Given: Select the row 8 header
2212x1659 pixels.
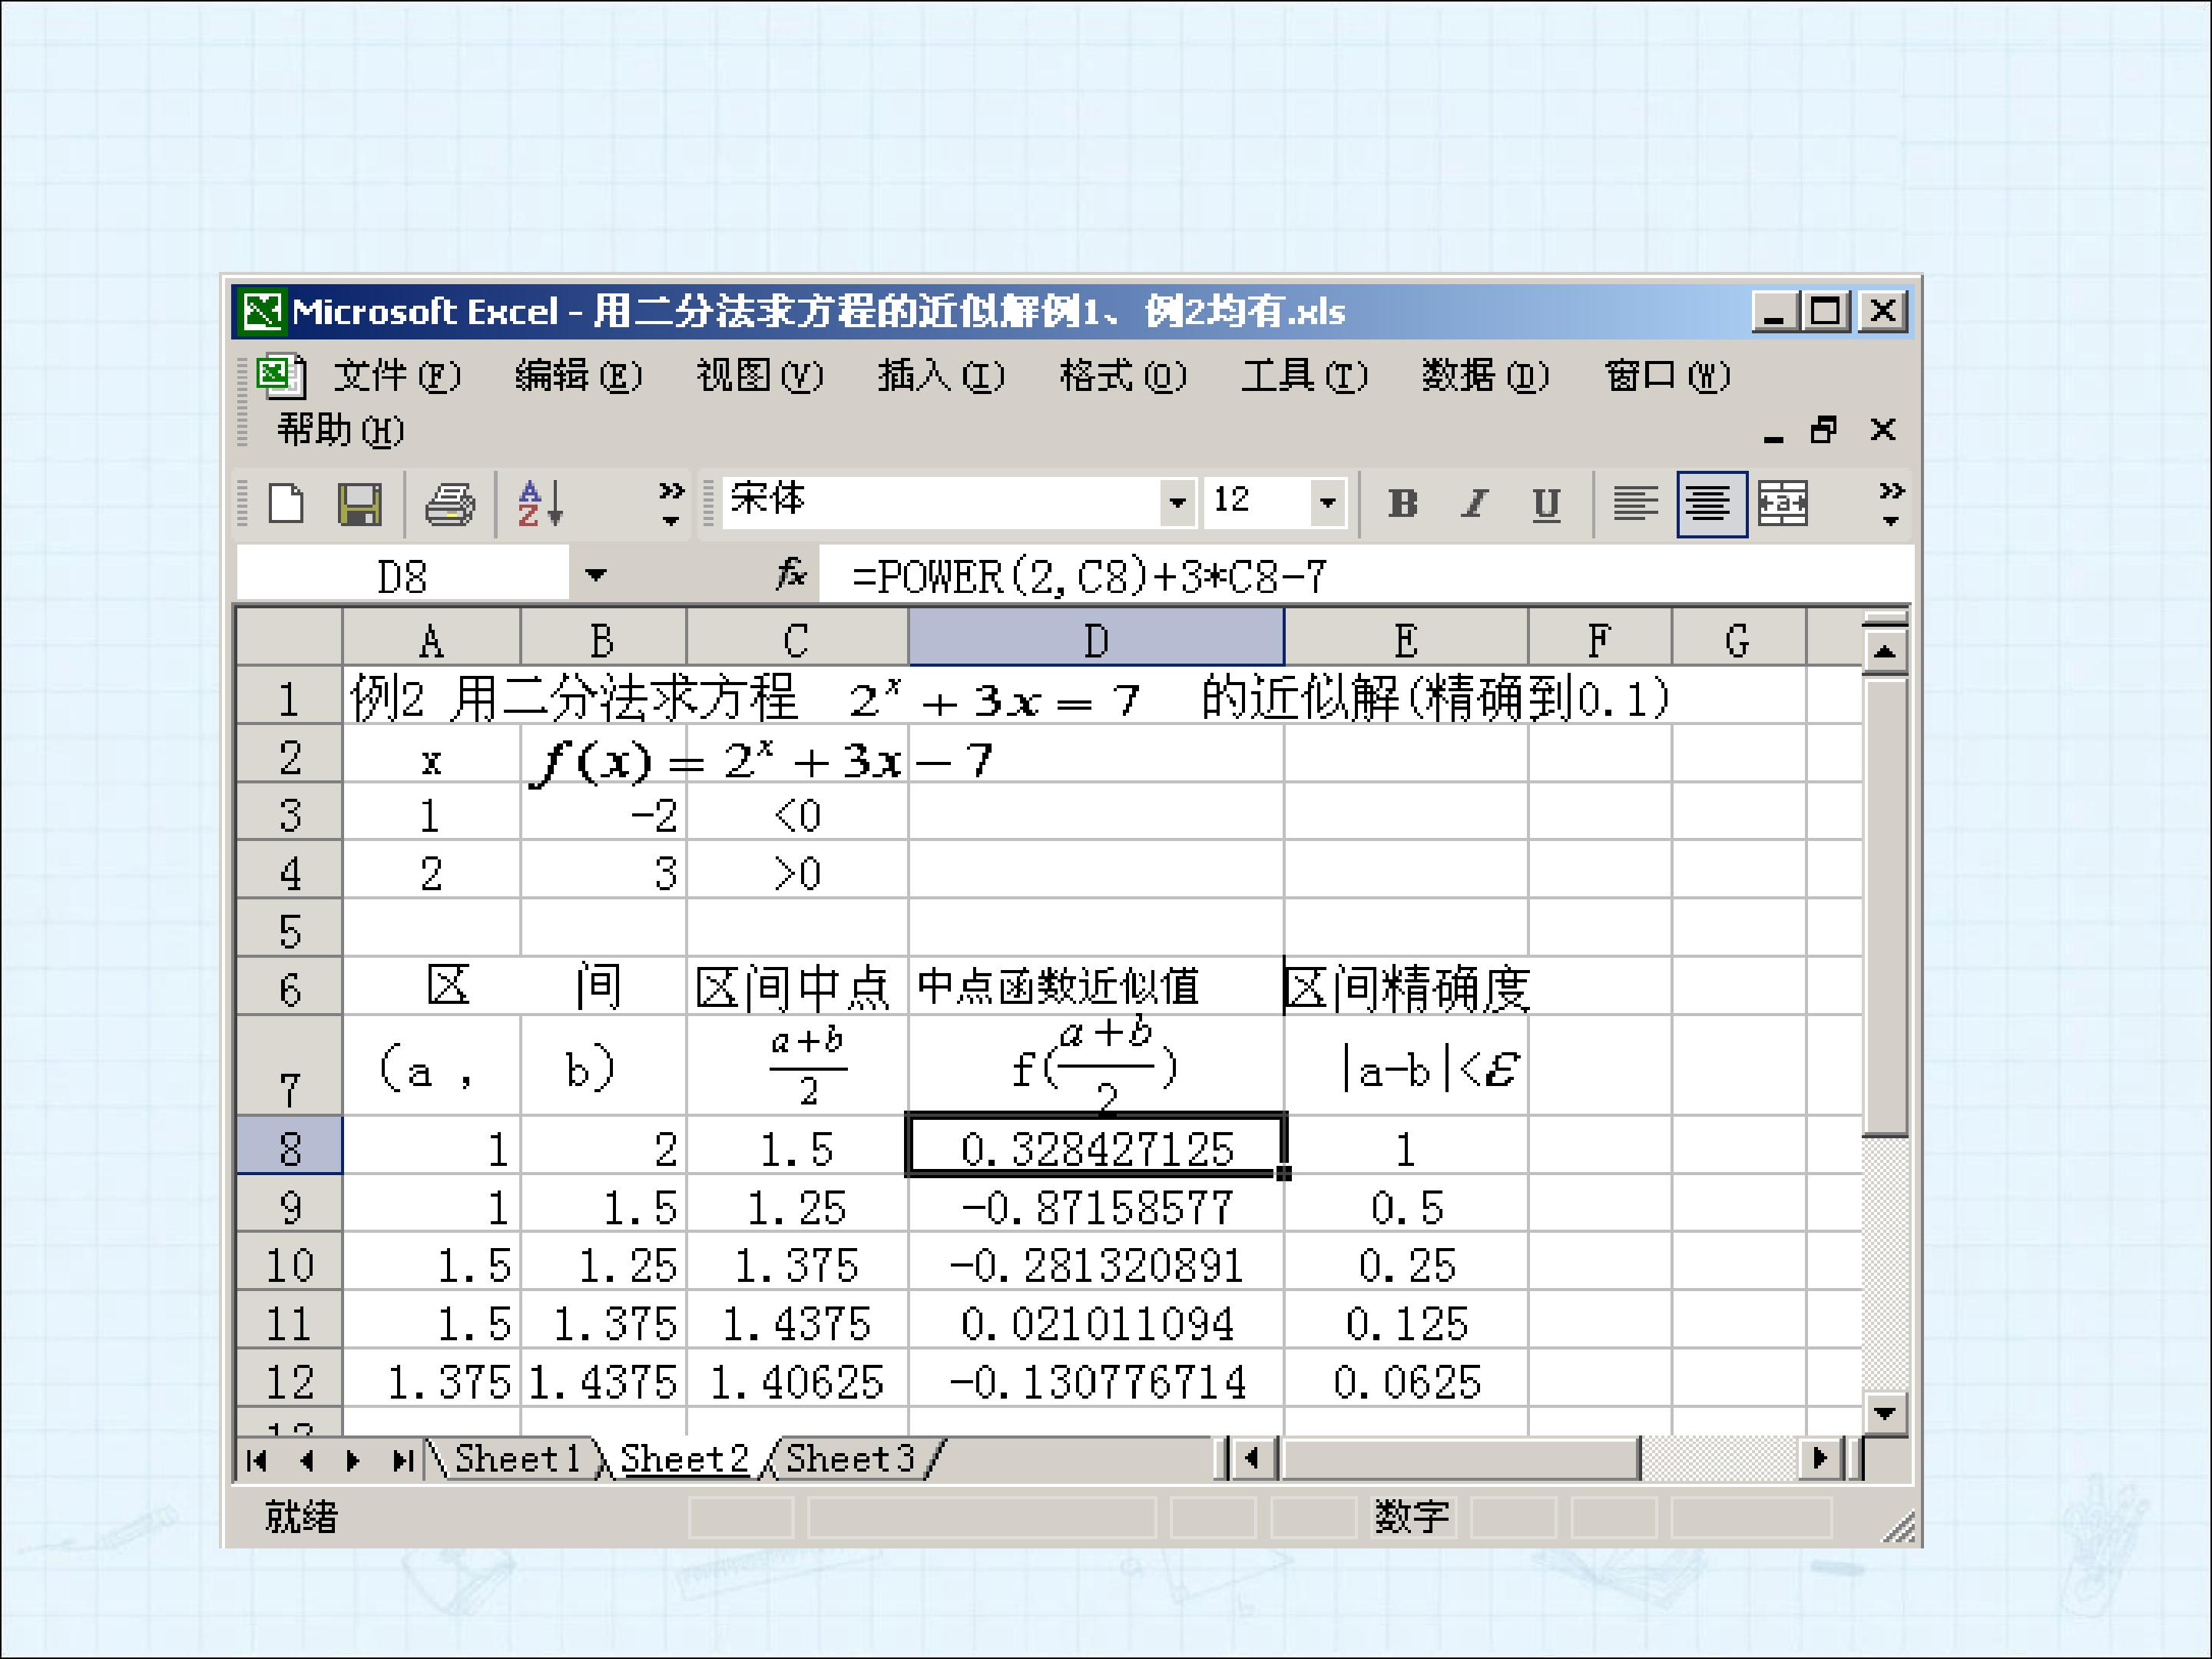Looking at the screenshot, I should pos(289,1147).
